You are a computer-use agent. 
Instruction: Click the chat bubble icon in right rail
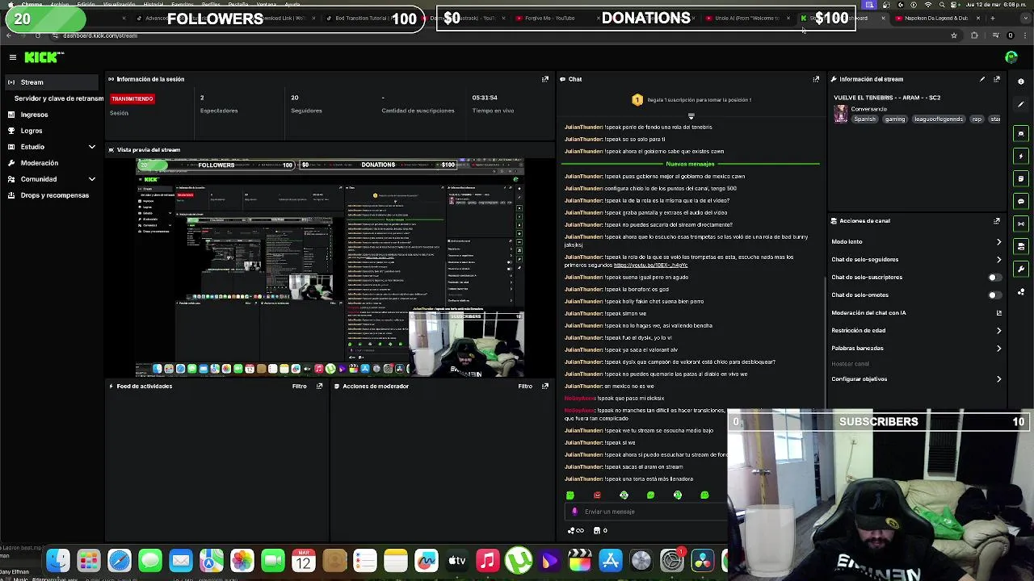(x=1021, y=201)
